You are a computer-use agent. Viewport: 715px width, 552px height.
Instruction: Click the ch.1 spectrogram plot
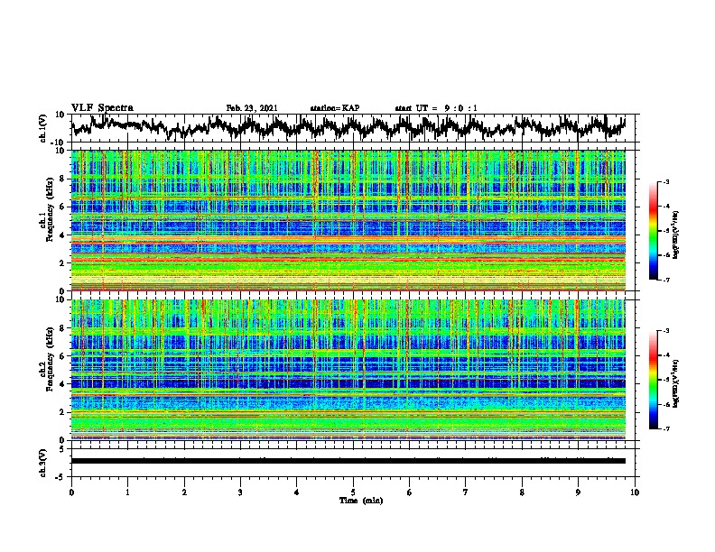point(348,220)
